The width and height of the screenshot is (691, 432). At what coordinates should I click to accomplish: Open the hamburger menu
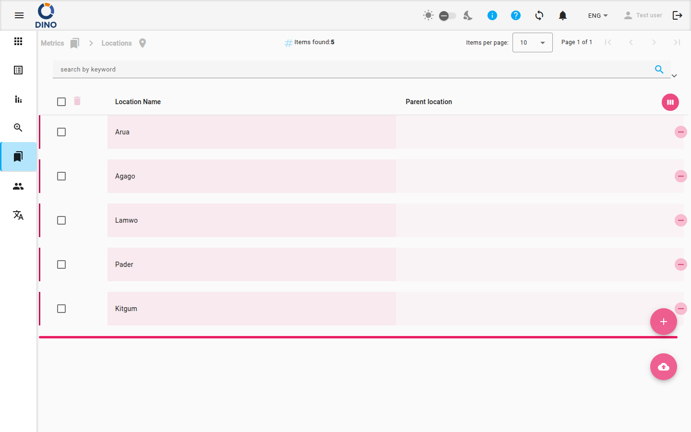(x=19, y=15)
